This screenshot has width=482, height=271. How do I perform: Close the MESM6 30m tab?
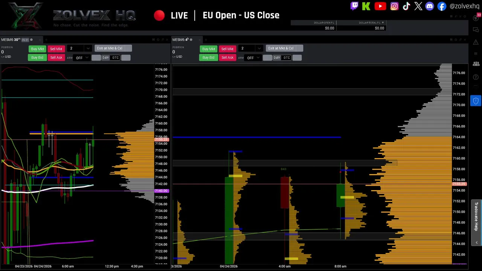pyautogui.click(x=40, y=40)
